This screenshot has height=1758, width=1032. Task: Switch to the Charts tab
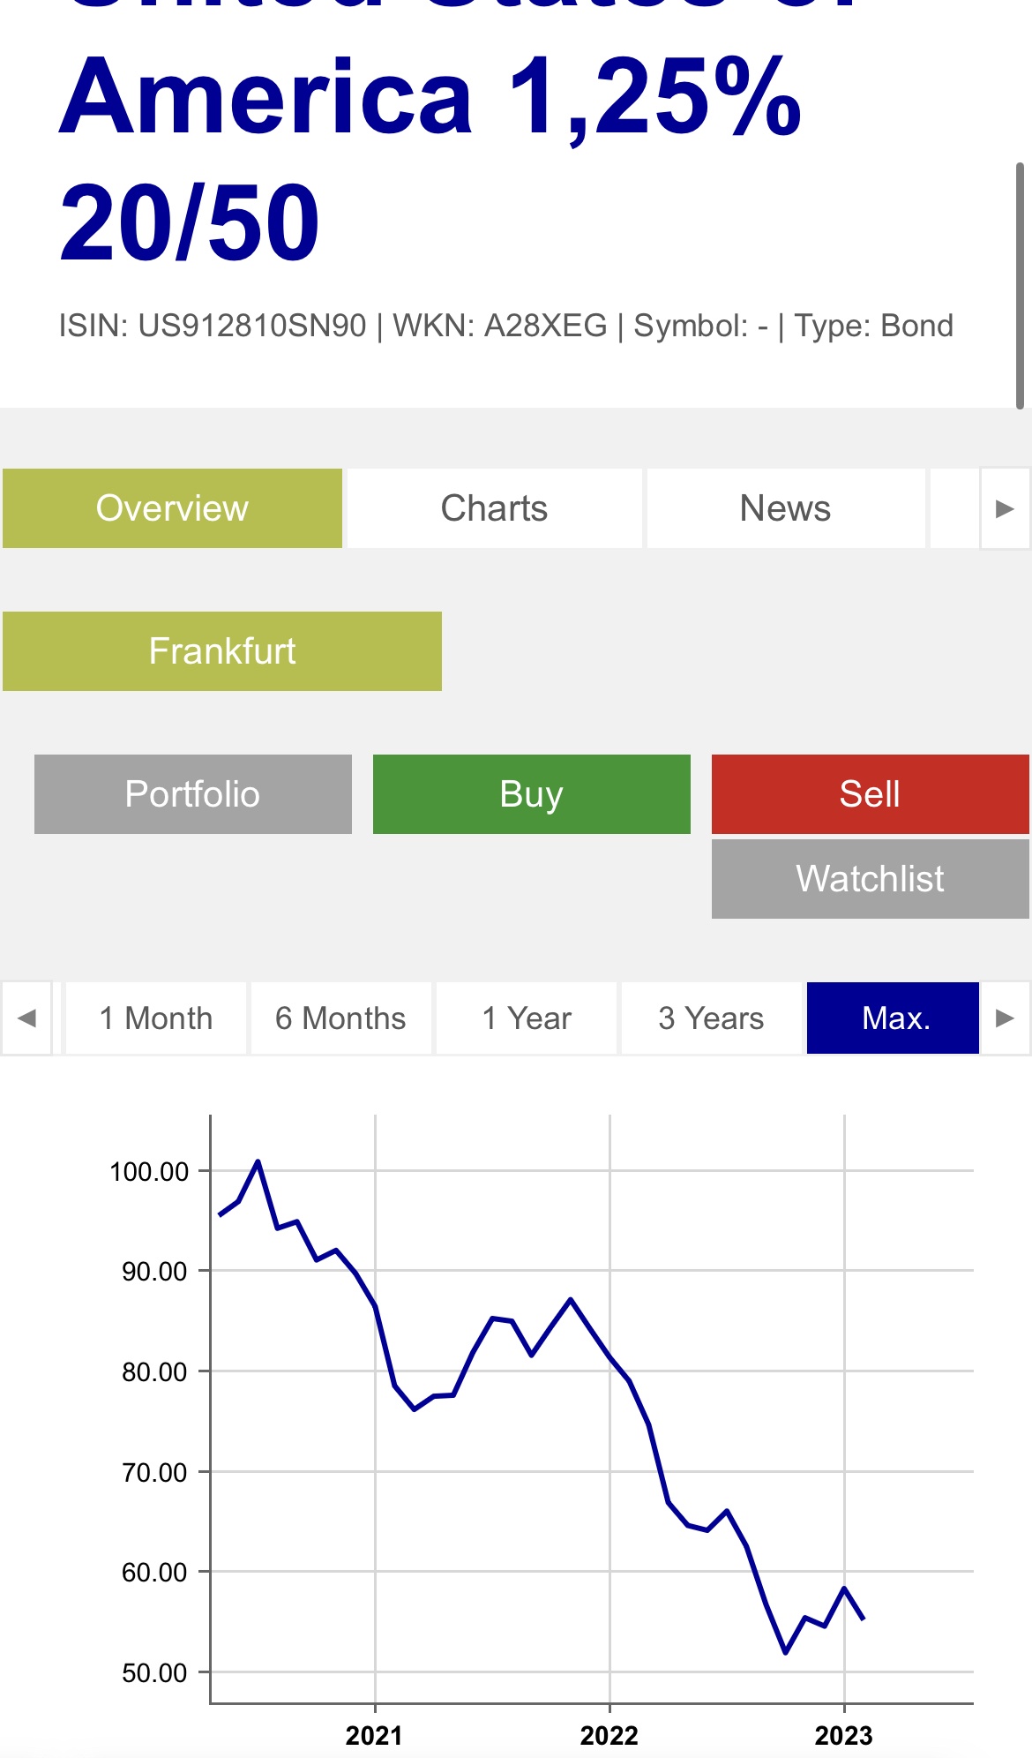pyautogui.click(x=494, y=508)
